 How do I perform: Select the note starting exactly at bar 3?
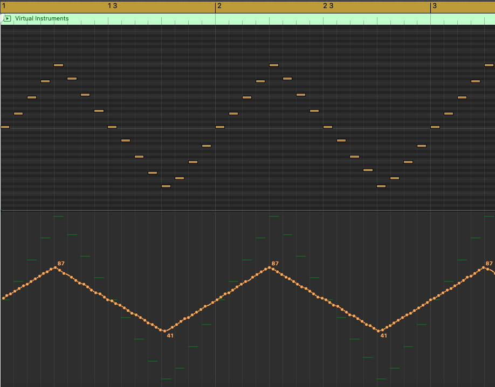pyautogui.click(x=435, y=127)
